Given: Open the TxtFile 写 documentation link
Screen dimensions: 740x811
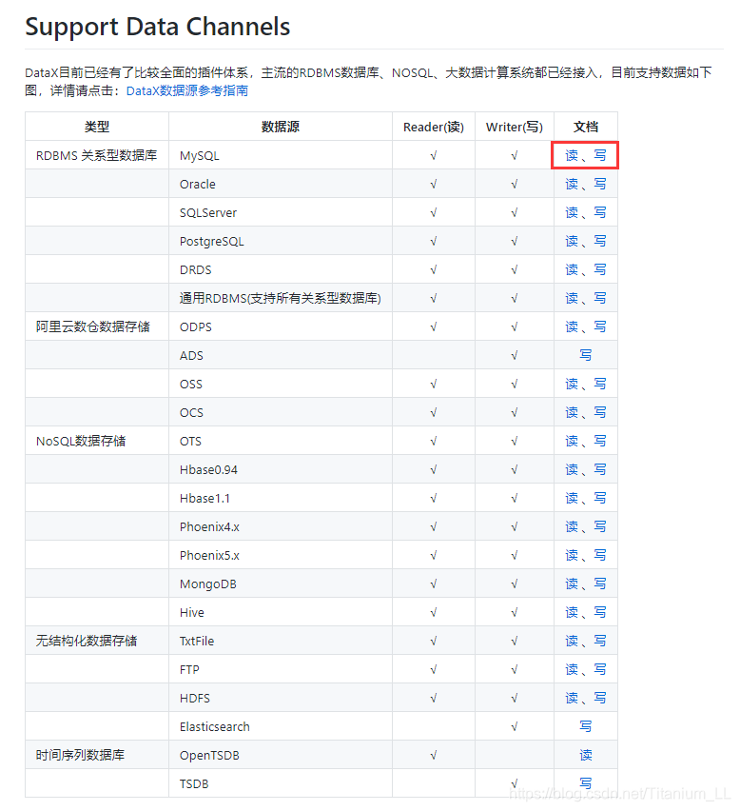Looking at the screenshot, I should click(599, 641).
